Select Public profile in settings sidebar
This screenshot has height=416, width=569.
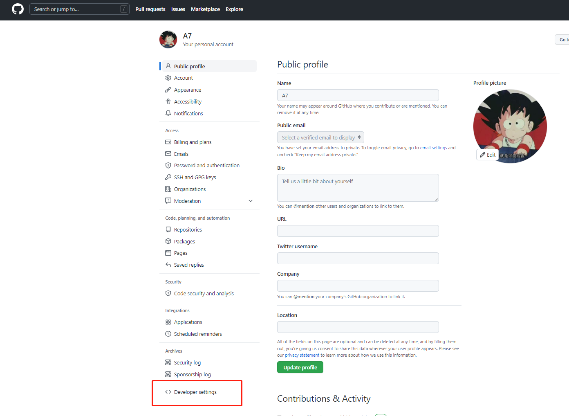point(209,66)
